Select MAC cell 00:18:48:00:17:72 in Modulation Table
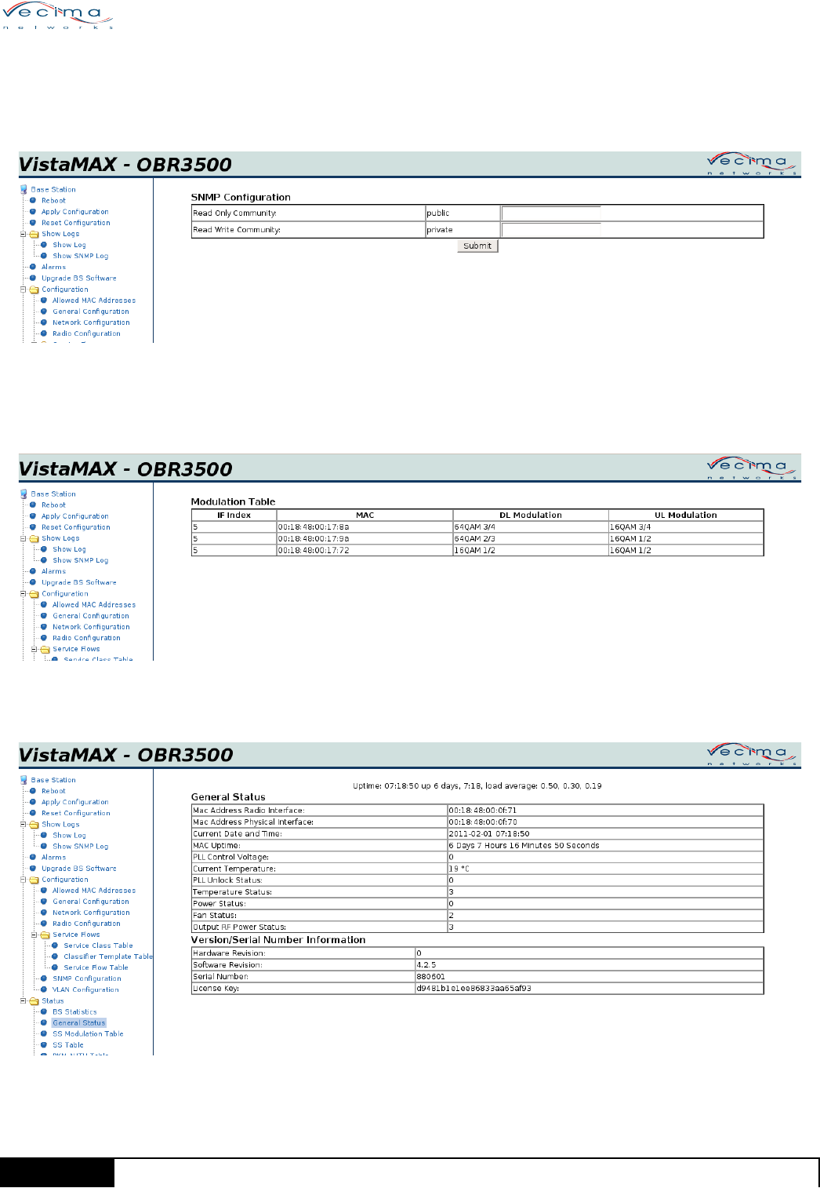 coord(365,550)
